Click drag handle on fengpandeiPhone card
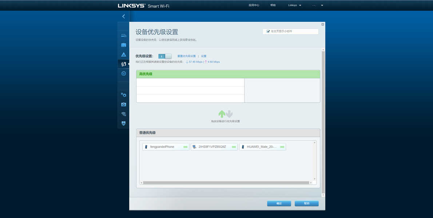 [185, 147]
